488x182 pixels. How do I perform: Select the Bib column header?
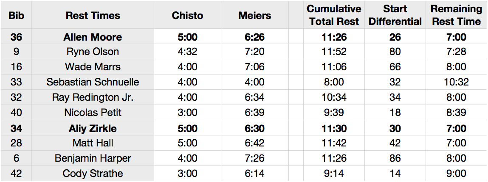[16, 16]
